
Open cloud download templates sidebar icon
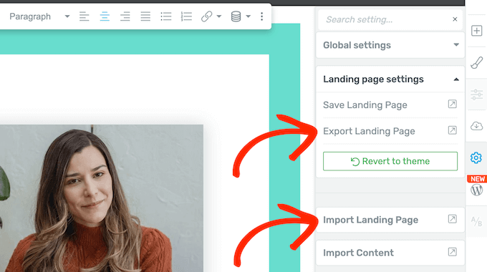(476, 126)
